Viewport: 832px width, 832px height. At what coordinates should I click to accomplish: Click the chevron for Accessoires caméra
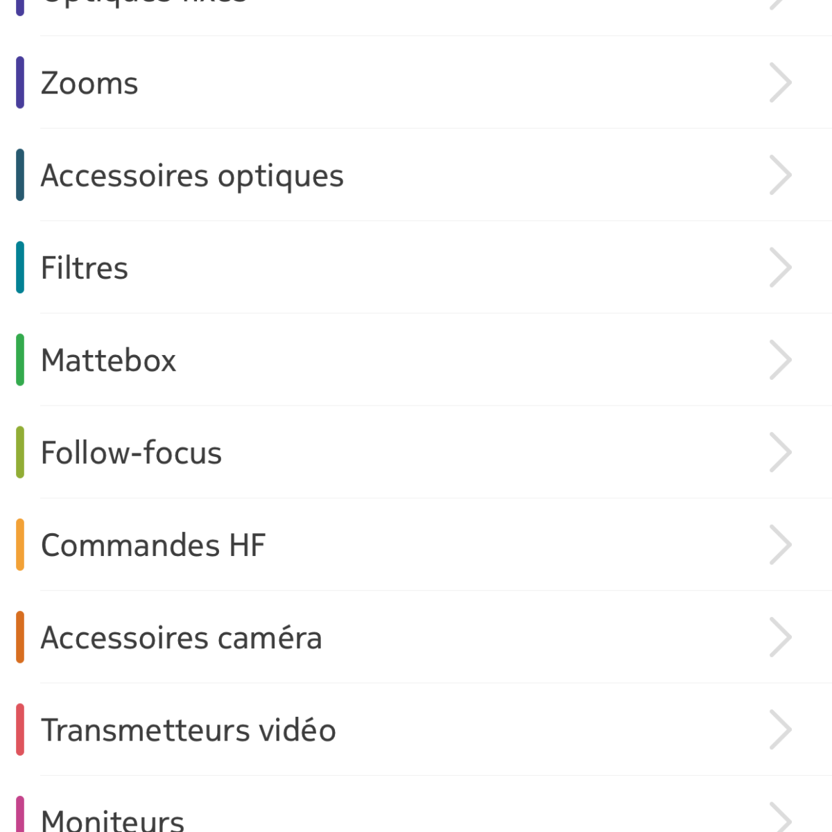[x=781, y=637]
